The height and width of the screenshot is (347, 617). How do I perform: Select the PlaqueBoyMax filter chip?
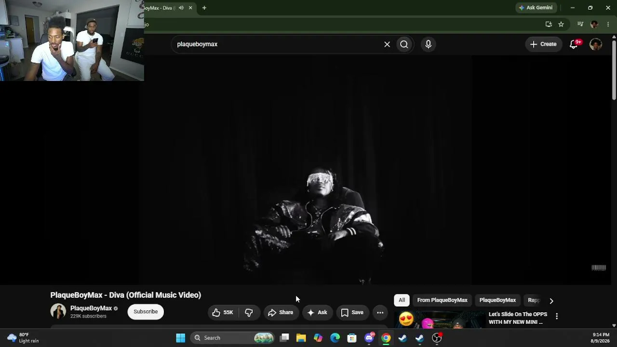pos(497,300)
